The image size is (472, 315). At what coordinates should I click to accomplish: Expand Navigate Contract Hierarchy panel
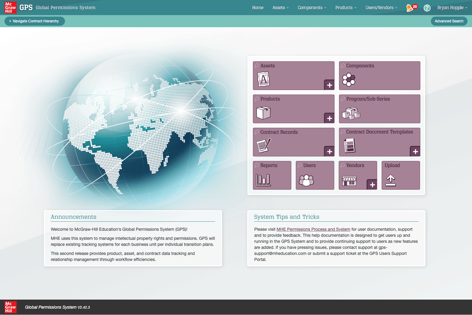coord(35,21)
